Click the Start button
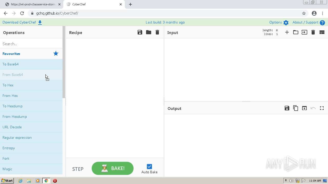328x184 pixels. point(7,181)
